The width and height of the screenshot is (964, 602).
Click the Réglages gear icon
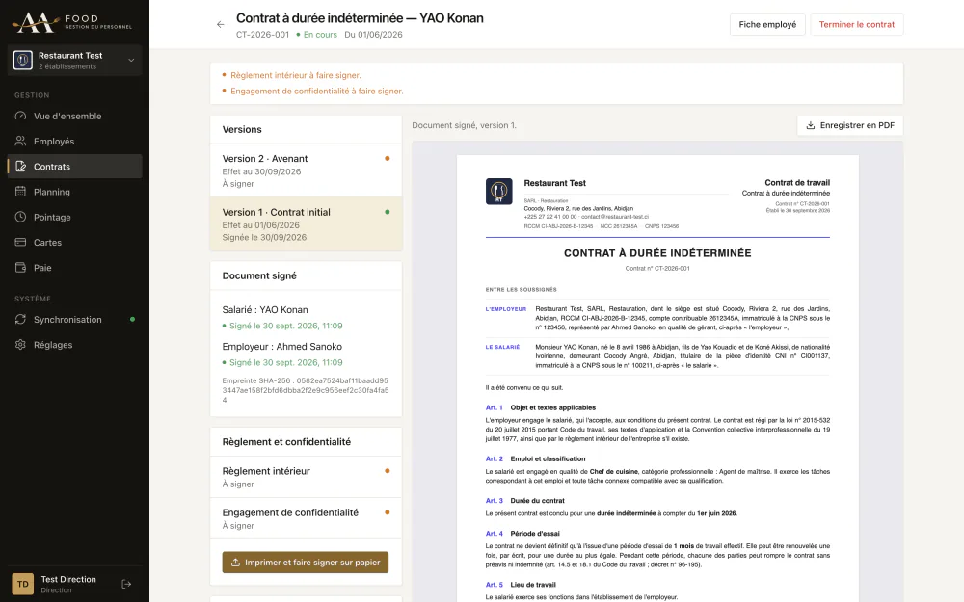coord(20,345)
